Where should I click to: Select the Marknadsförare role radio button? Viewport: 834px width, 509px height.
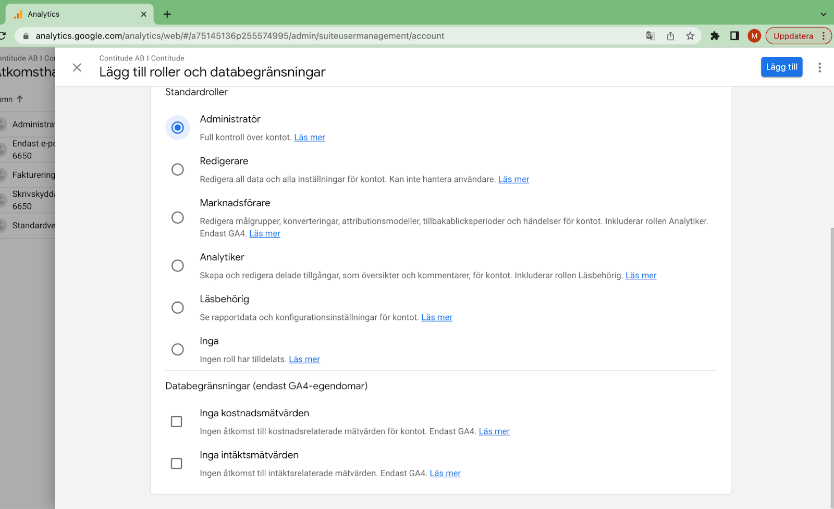click(x=177, y=217)
